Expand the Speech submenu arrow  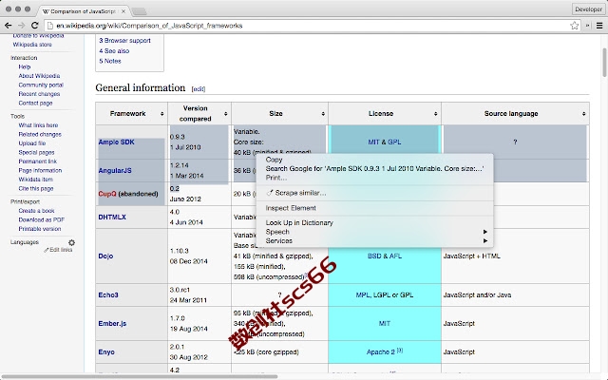point(484,232)
